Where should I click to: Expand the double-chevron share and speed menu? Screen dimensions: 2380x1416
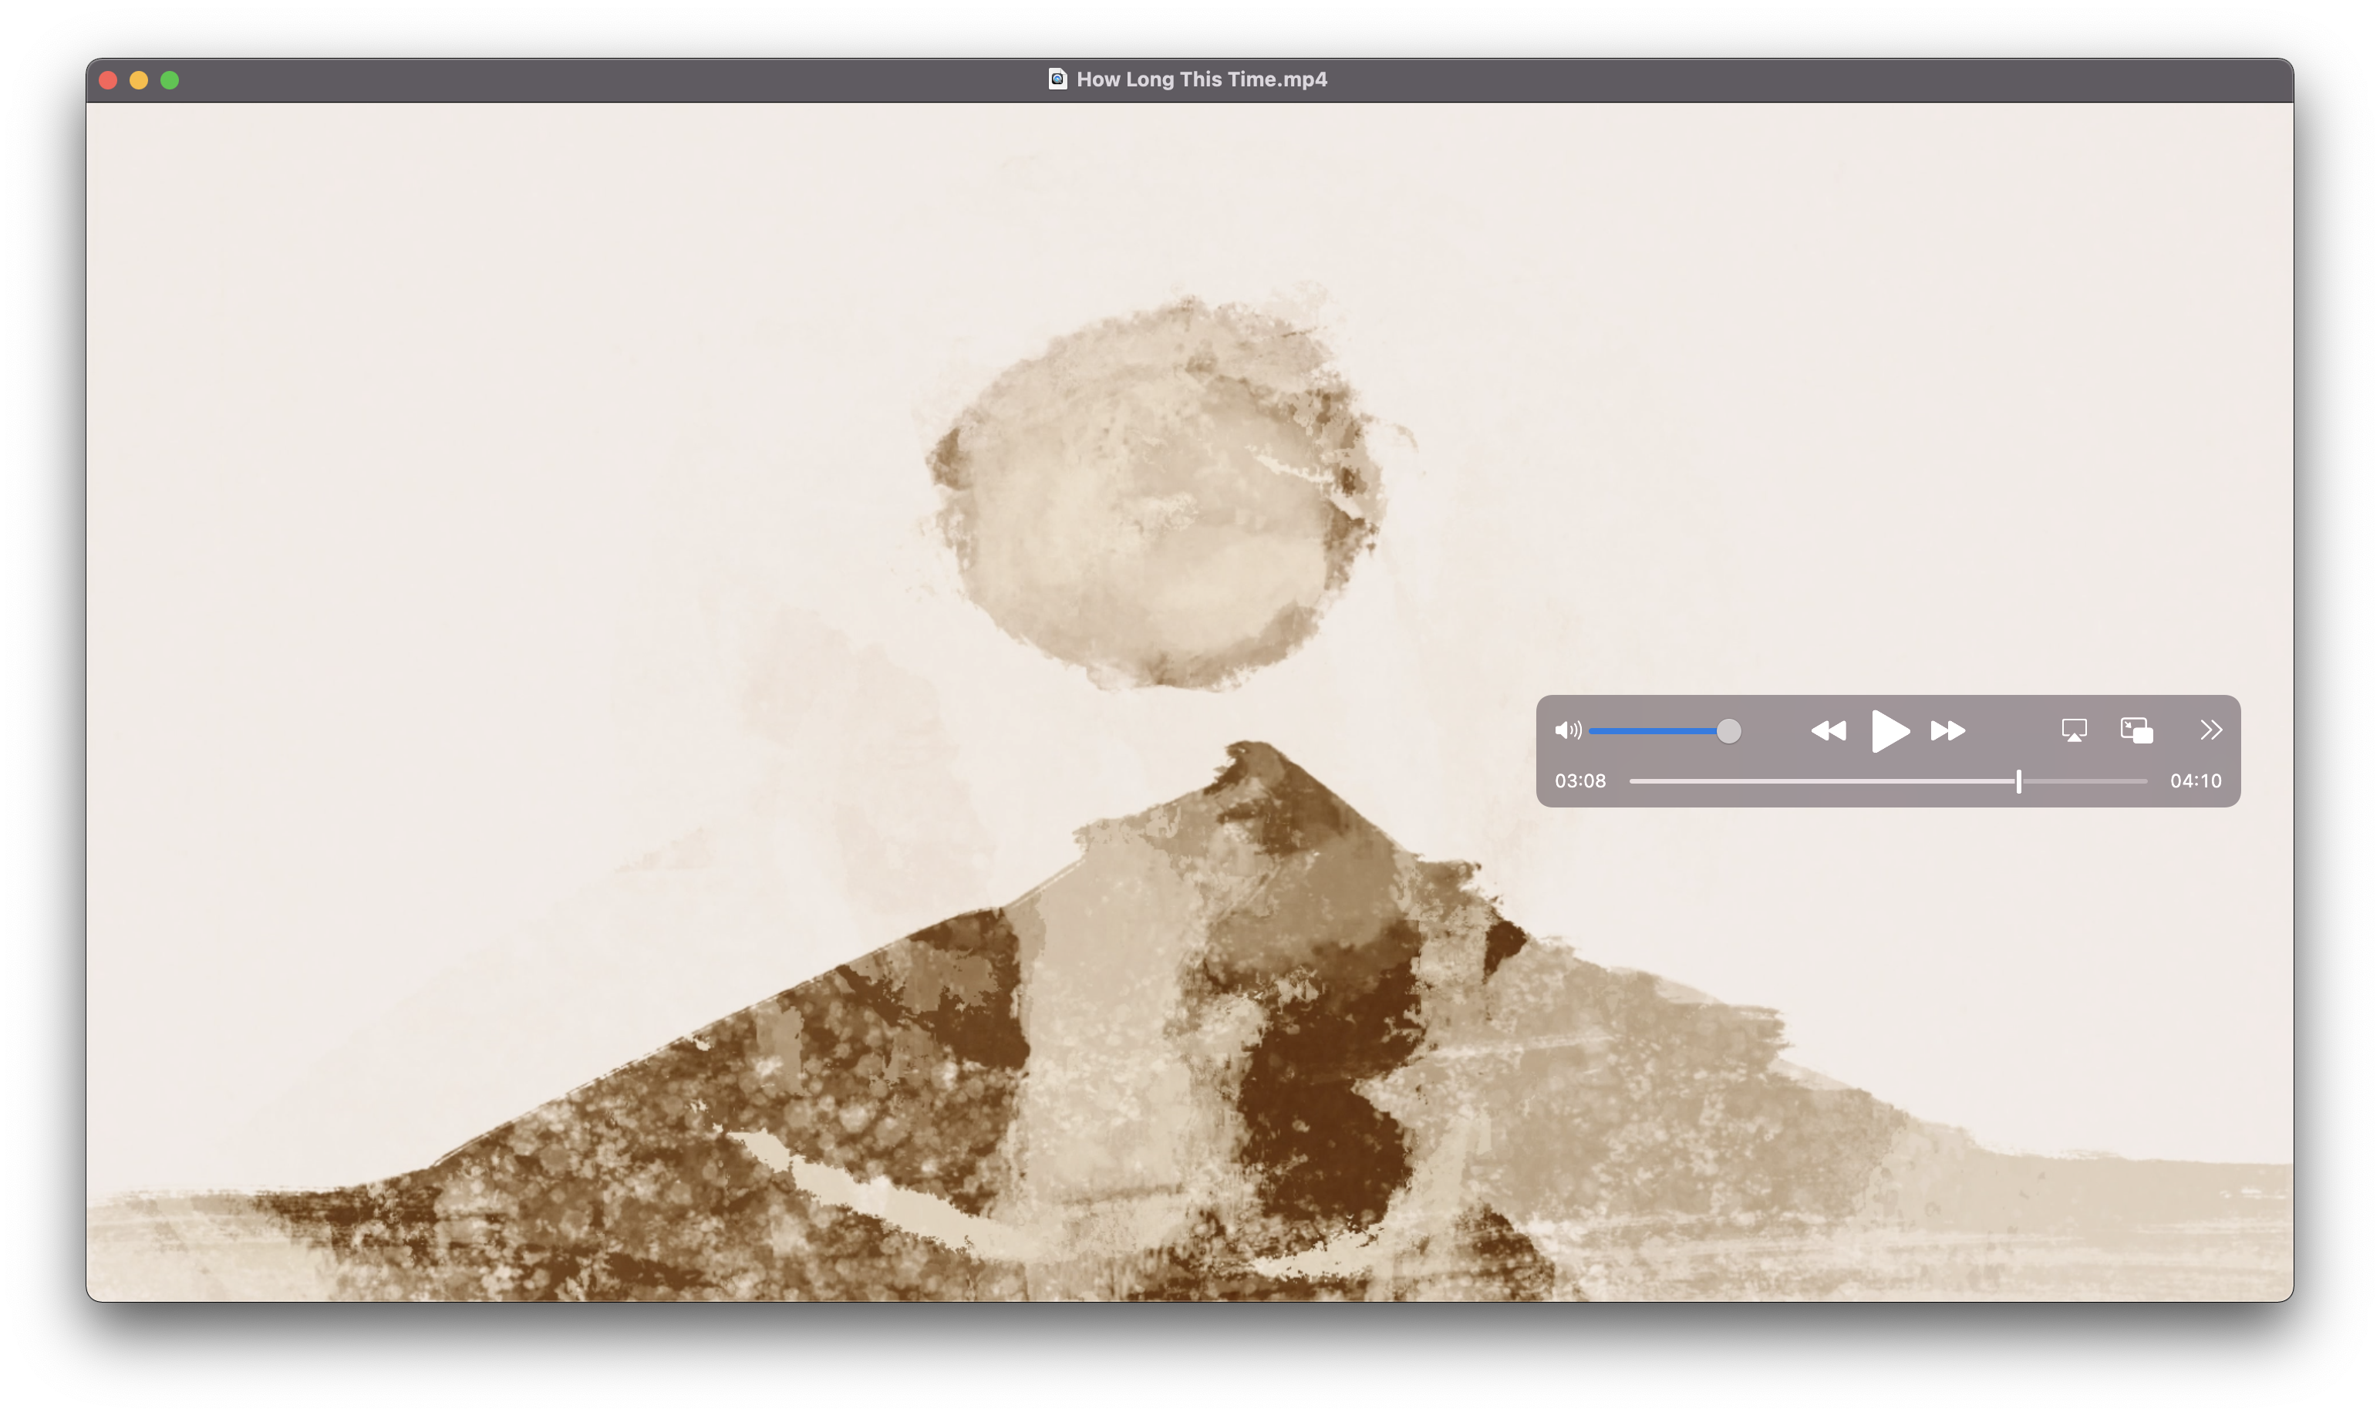point(2210,731)
